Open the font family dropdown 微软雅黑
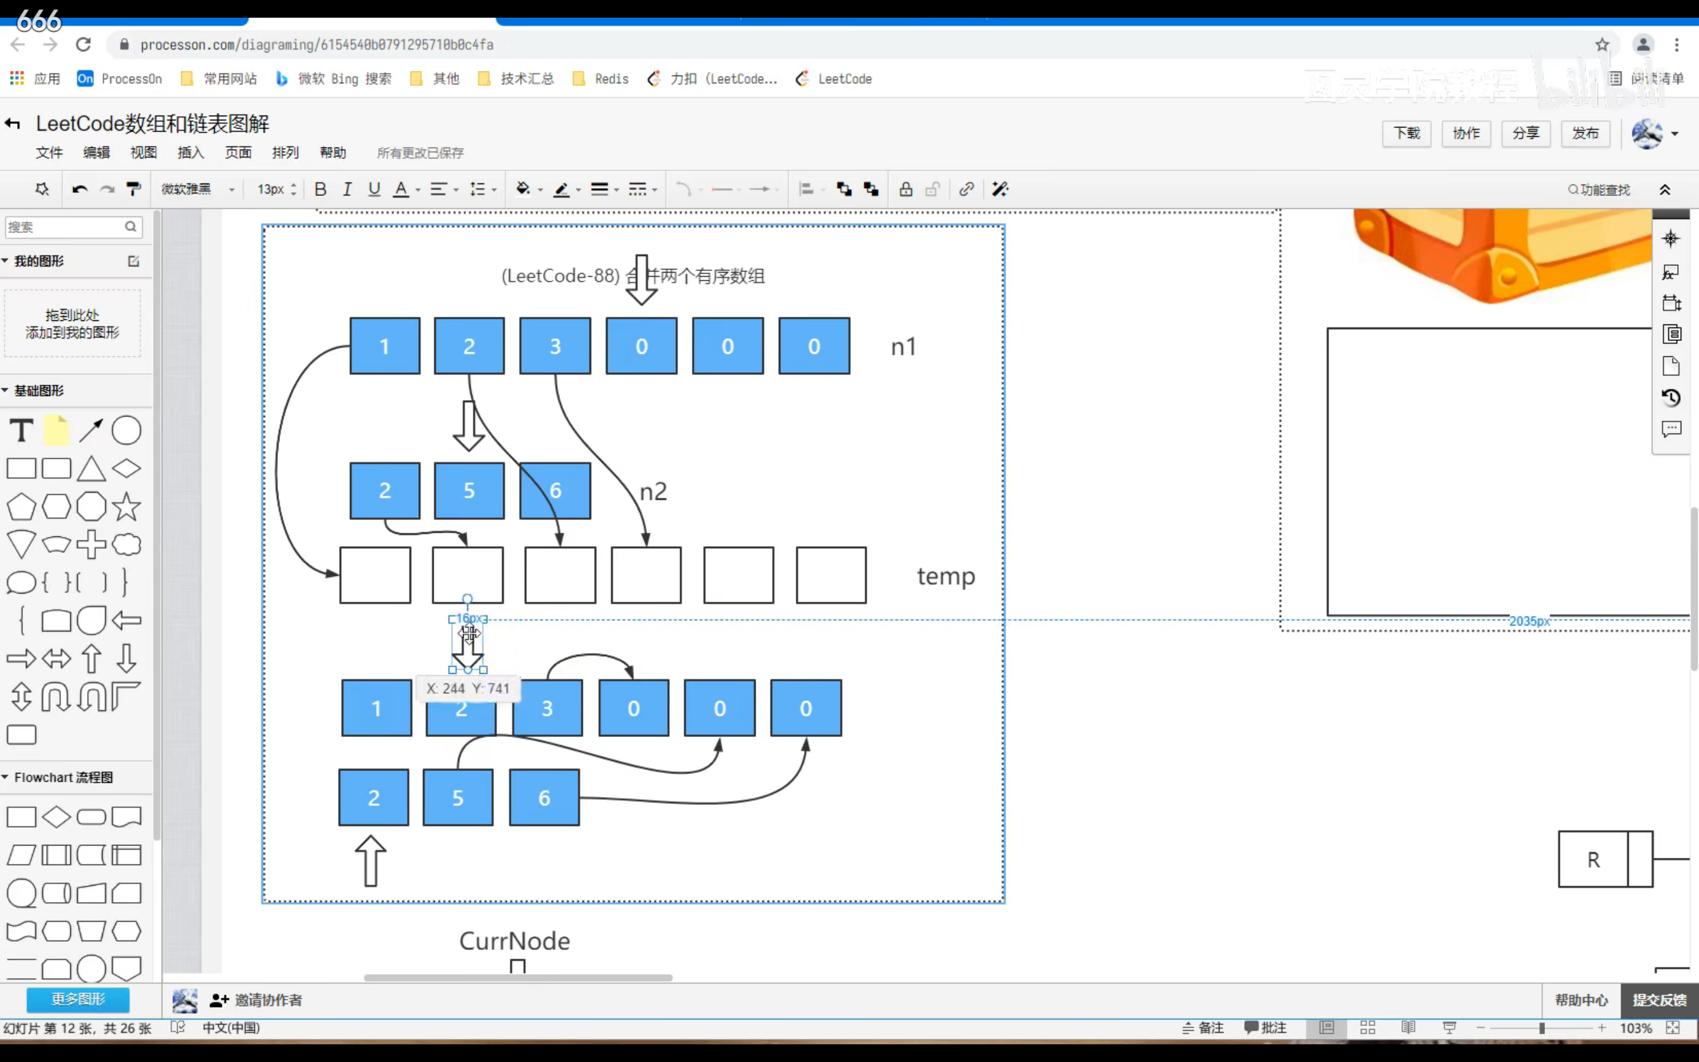The image size is (1699, 1062). pyautogui.click(x=198, y=189)
